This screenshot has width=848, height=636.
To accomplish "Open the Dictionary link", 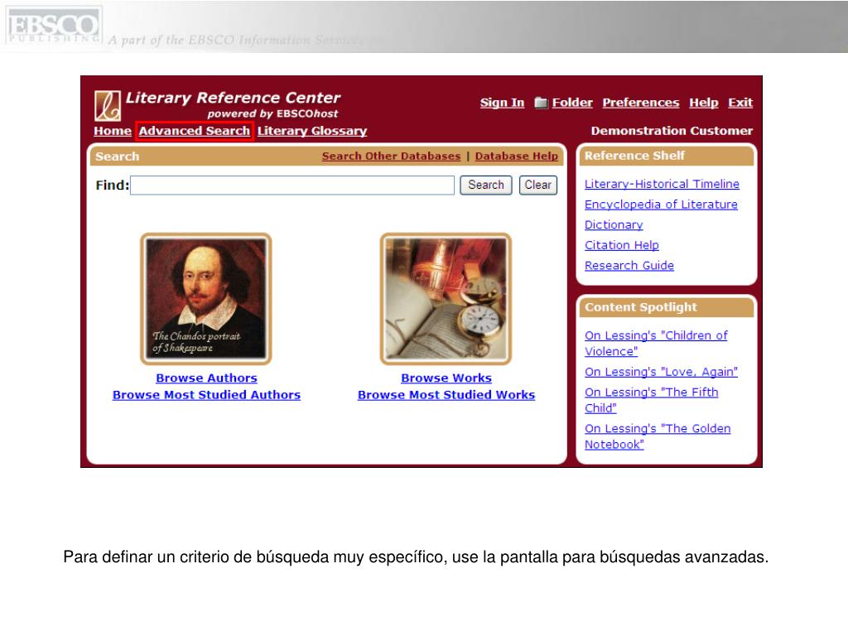I will point(614,225).
